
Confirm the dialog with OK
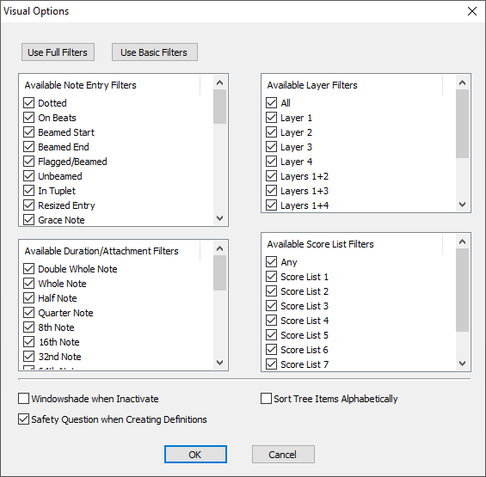195,455
